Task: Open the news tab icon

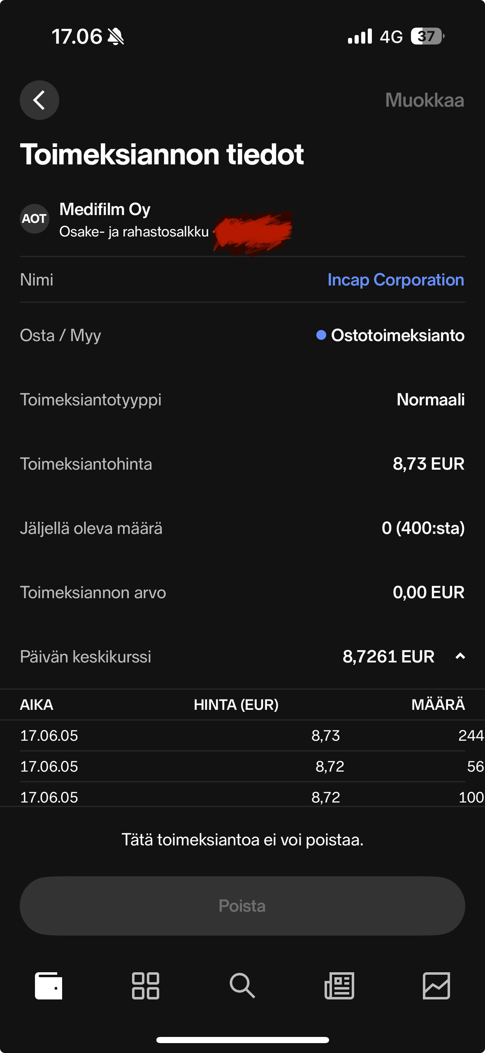Action: 339,986
